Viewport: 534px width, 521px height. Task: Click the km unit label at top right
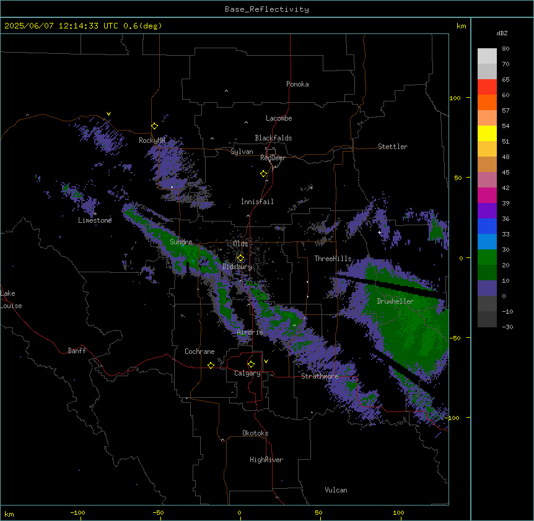click(462, 26)
